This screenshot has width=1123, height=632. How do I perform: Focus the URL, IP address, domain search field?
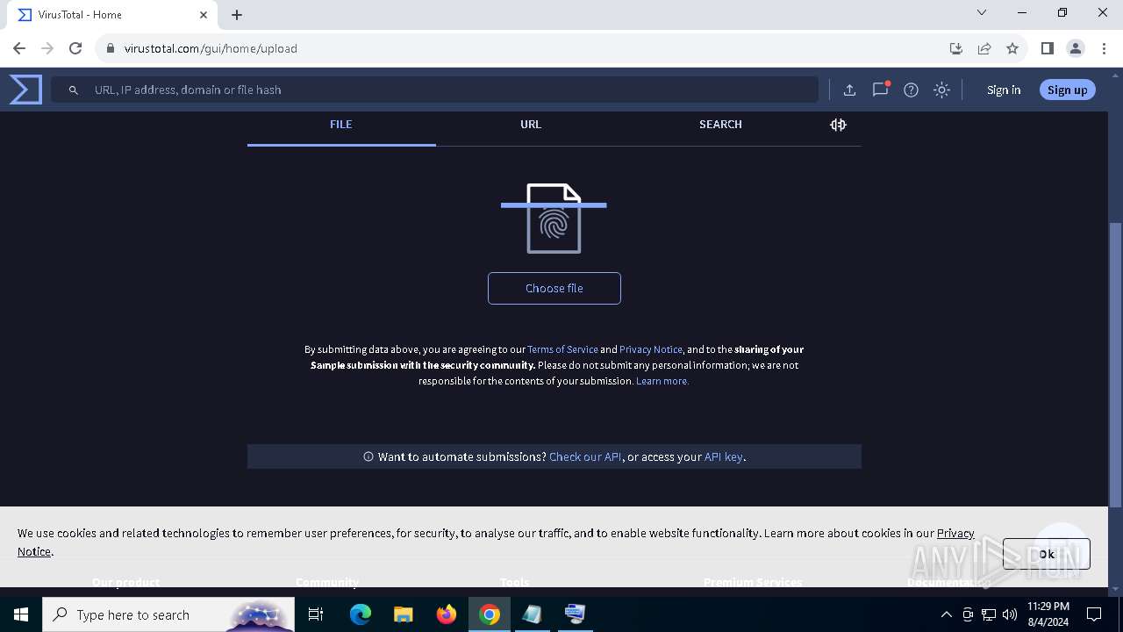[434, 90]
